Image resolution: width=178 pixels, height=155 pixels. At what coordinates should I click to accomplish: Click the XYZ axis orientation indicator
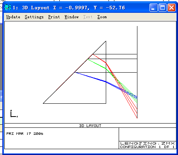[x=14, y=114]
